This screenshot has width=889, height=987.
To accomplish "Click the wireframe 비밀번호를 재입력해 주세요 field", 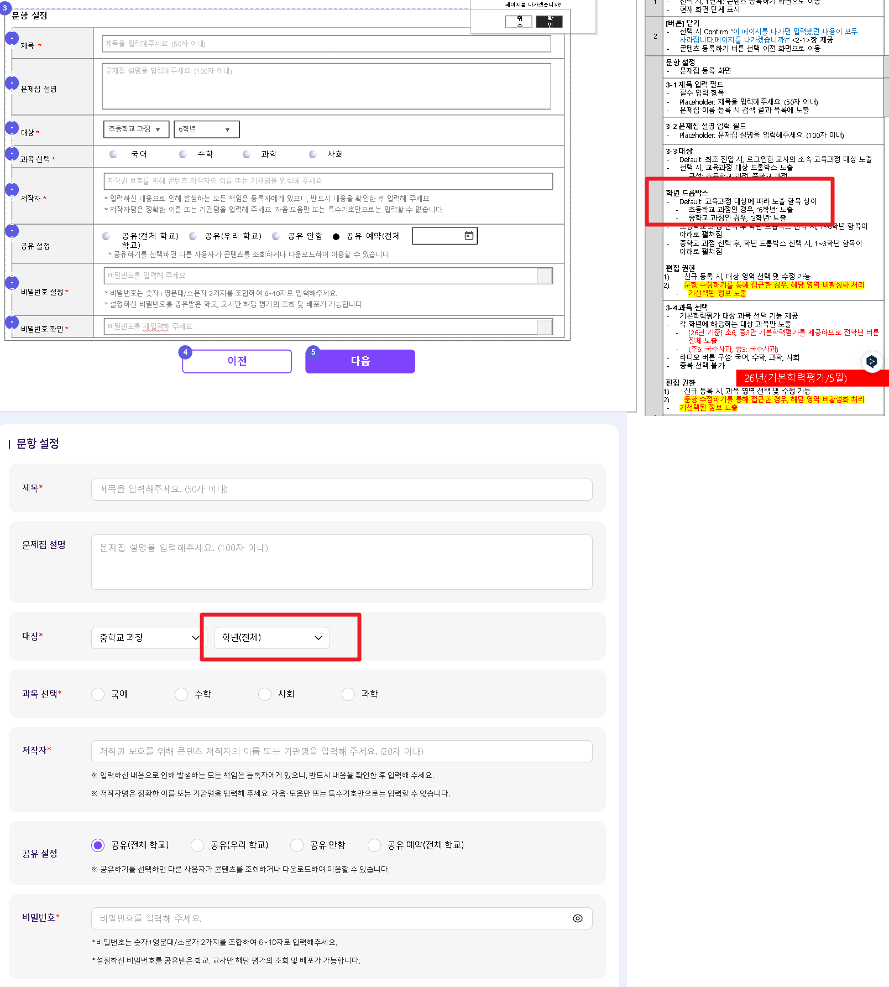I will (x=328, y=326).
